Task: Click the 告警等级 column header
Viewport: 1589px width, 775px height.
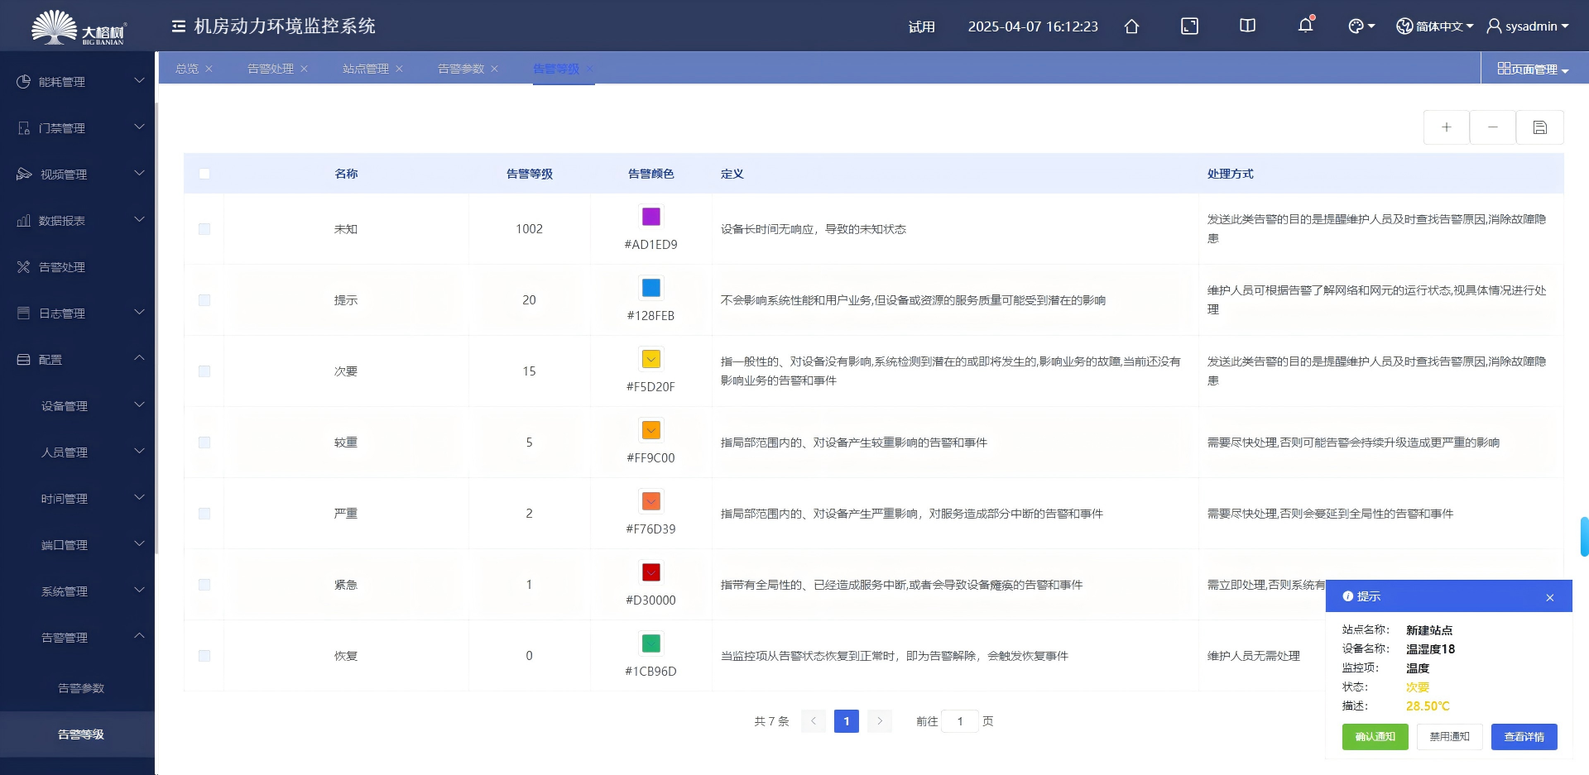Action: (x=530, y=174)
